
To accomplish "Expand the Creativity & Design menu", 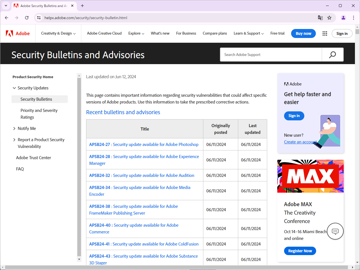I will point(58,33).
